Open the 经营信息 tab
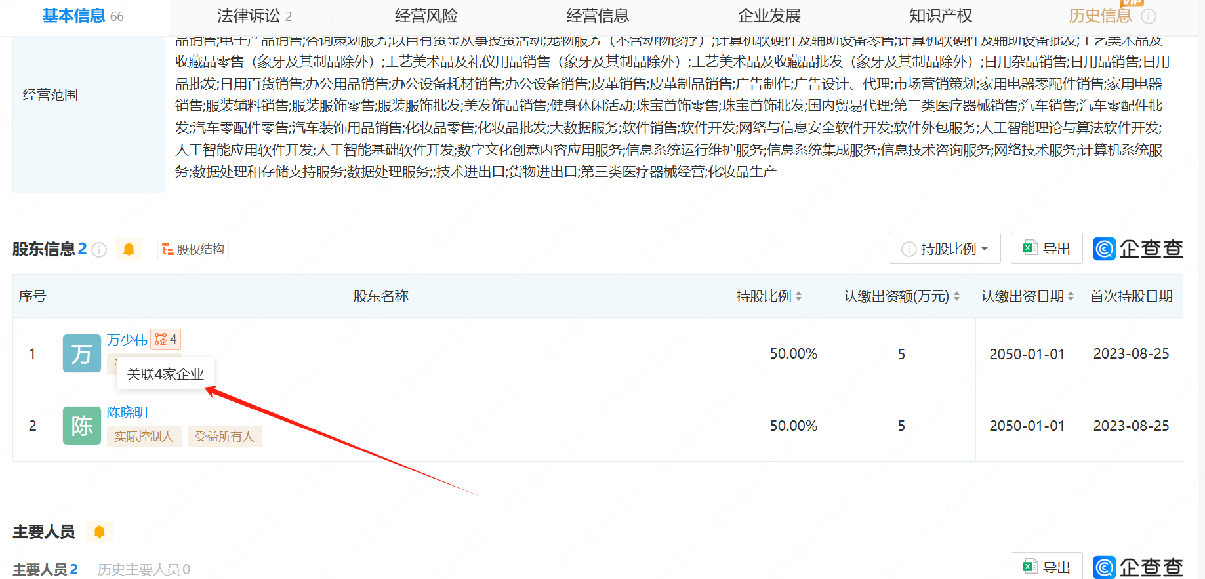Viewport: 1205px width, 579px height. (x=598, y=16)
